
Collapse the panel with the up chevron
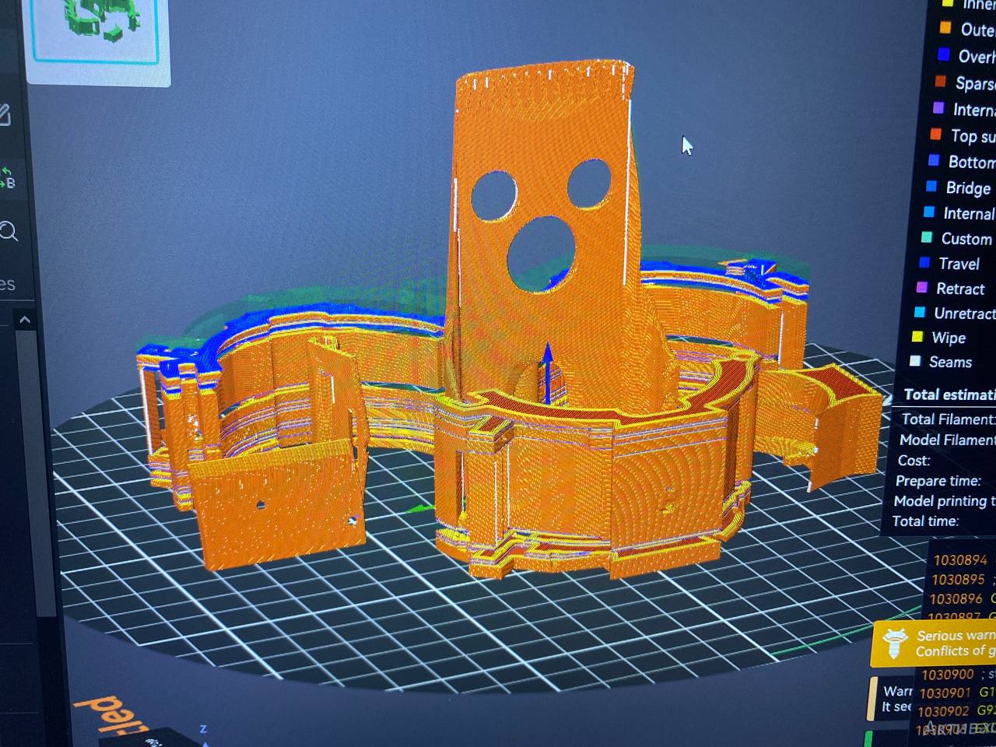[25, 320]
